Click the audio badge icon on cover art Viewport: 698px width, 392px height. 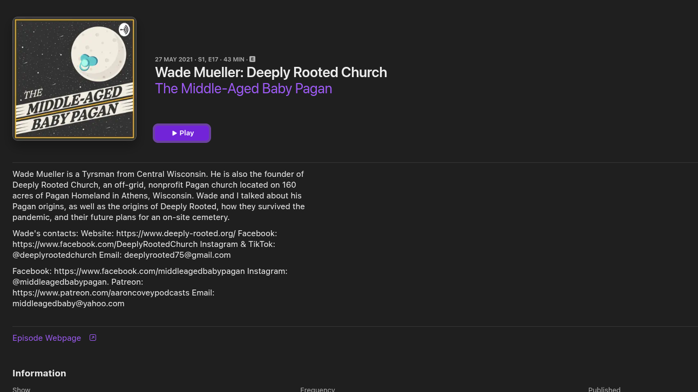coord(124,30)
